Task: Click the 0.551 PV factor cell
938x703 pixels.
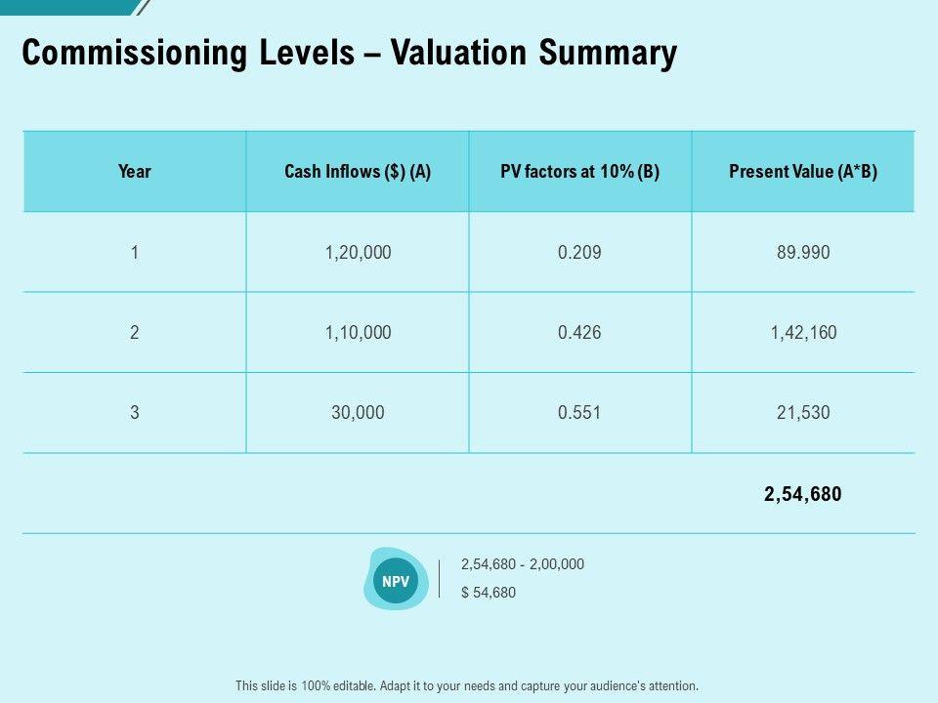Action: (x=579, y=413)
